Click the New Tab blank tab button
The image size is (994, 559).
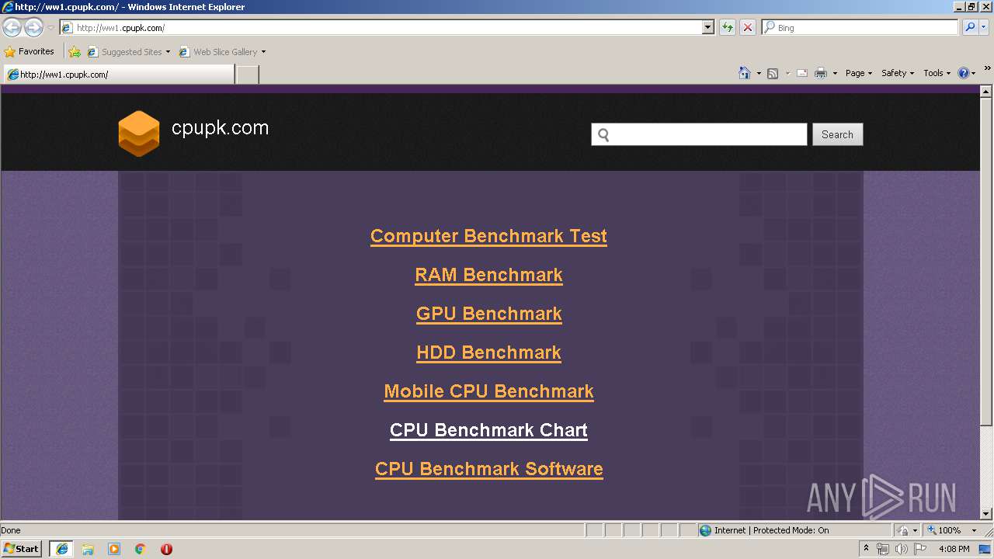coord(247,75)
